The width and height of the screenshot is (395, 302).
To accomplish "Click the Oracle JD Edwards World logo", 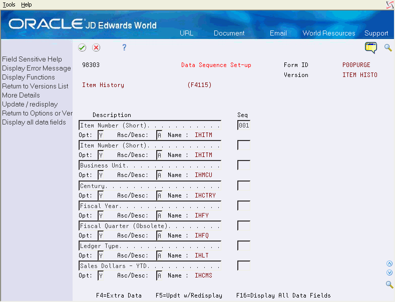I will pos(83,24).
